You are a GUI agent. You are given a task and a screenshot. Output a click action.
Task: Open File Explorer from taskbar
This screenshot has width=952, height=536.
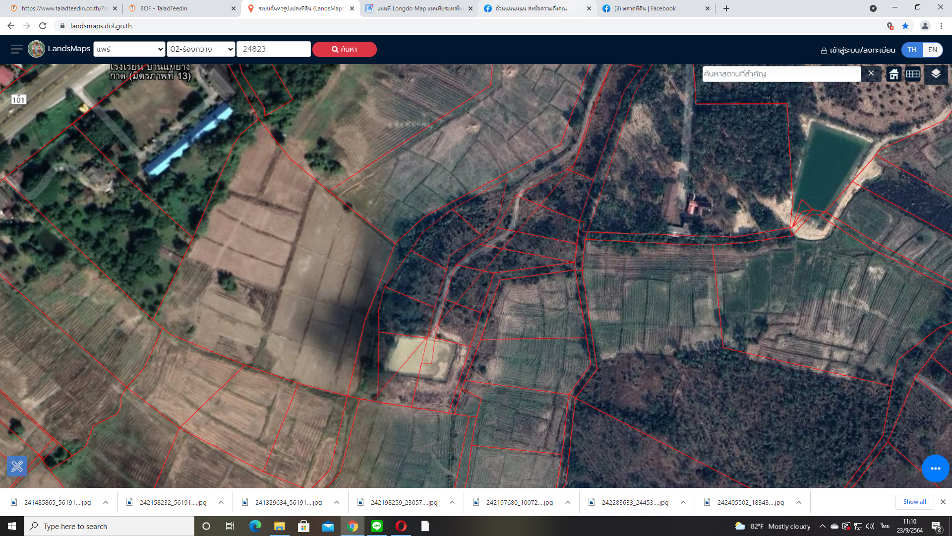click(279, 526)
